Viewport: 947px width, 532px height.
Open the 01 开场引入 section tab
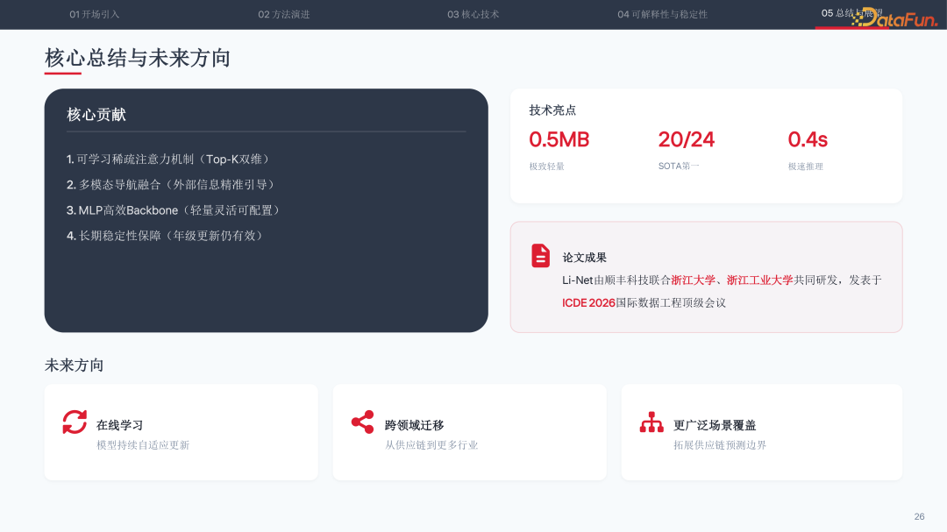point(94,14)
